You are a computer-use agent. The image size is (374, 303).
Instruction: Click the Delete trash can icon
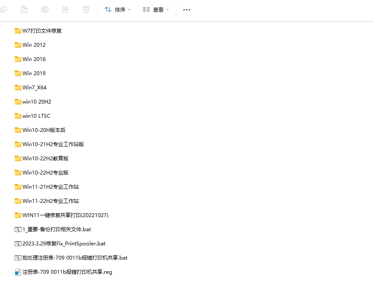coord(86,9)
